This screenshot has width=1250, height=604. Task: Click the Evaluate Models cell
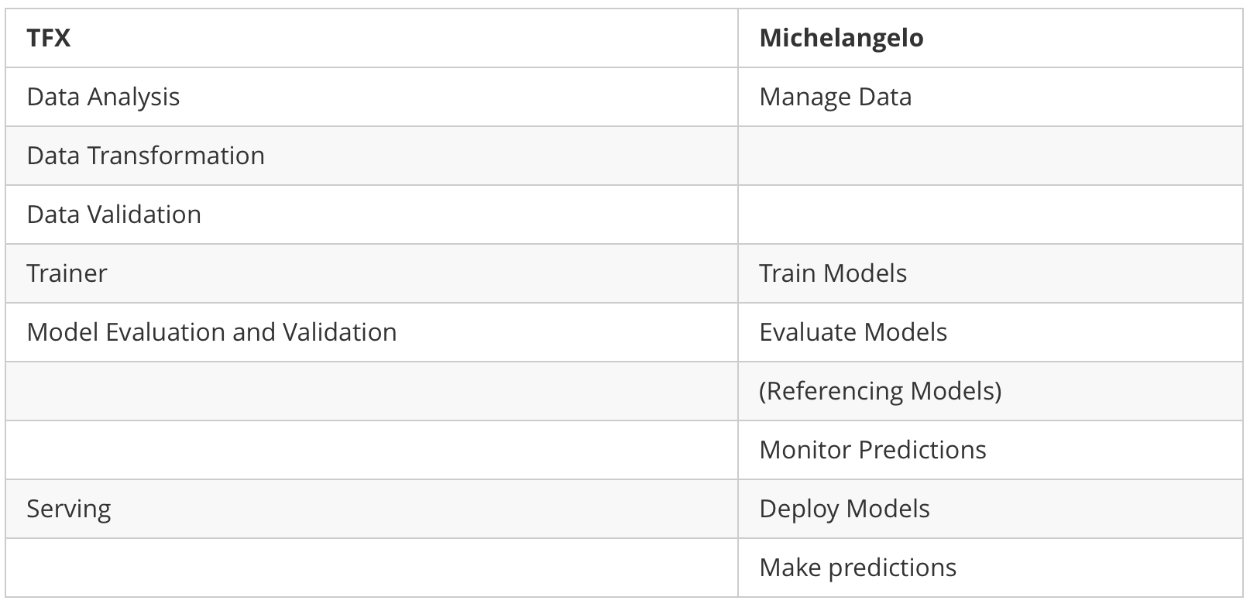[x=853, y=332]
